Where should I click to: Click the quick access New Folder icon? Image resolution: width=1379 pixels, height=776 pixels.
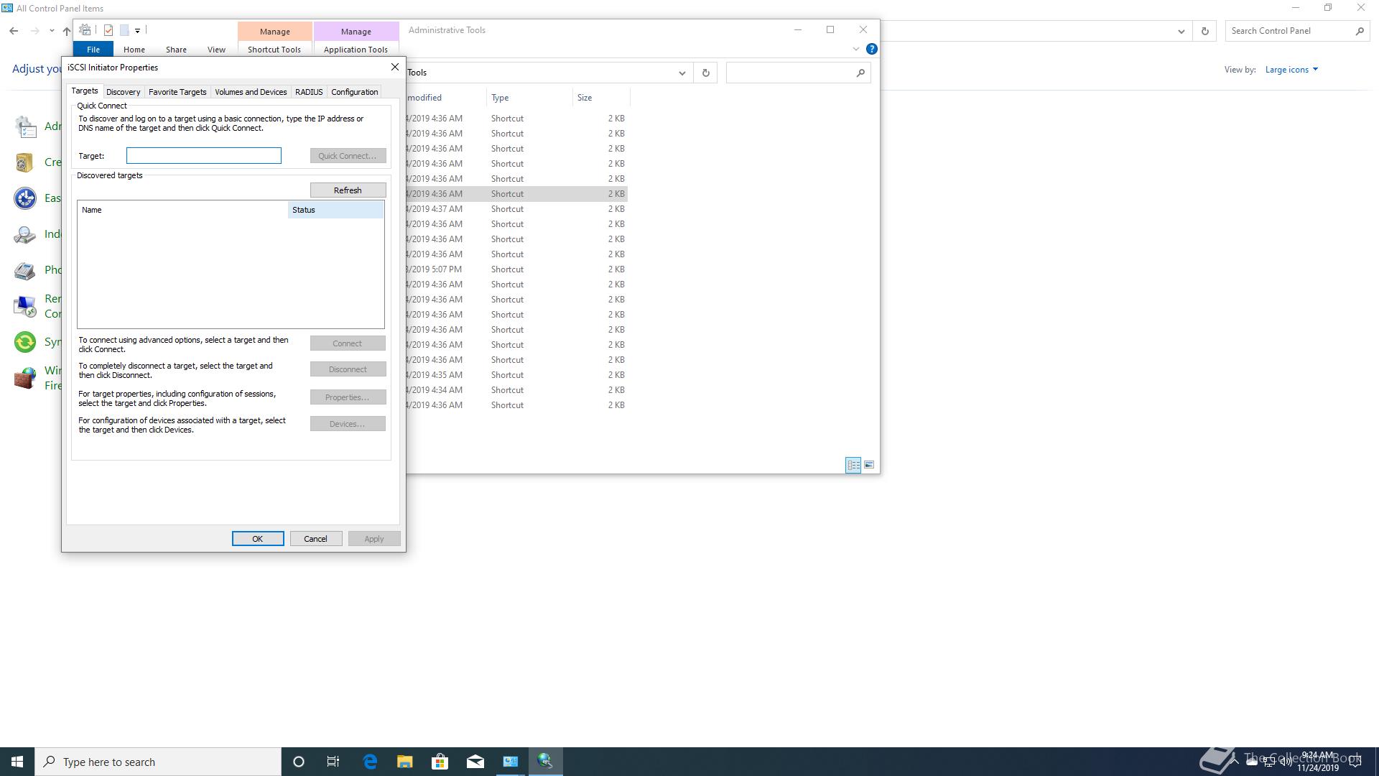coord(124,30)
